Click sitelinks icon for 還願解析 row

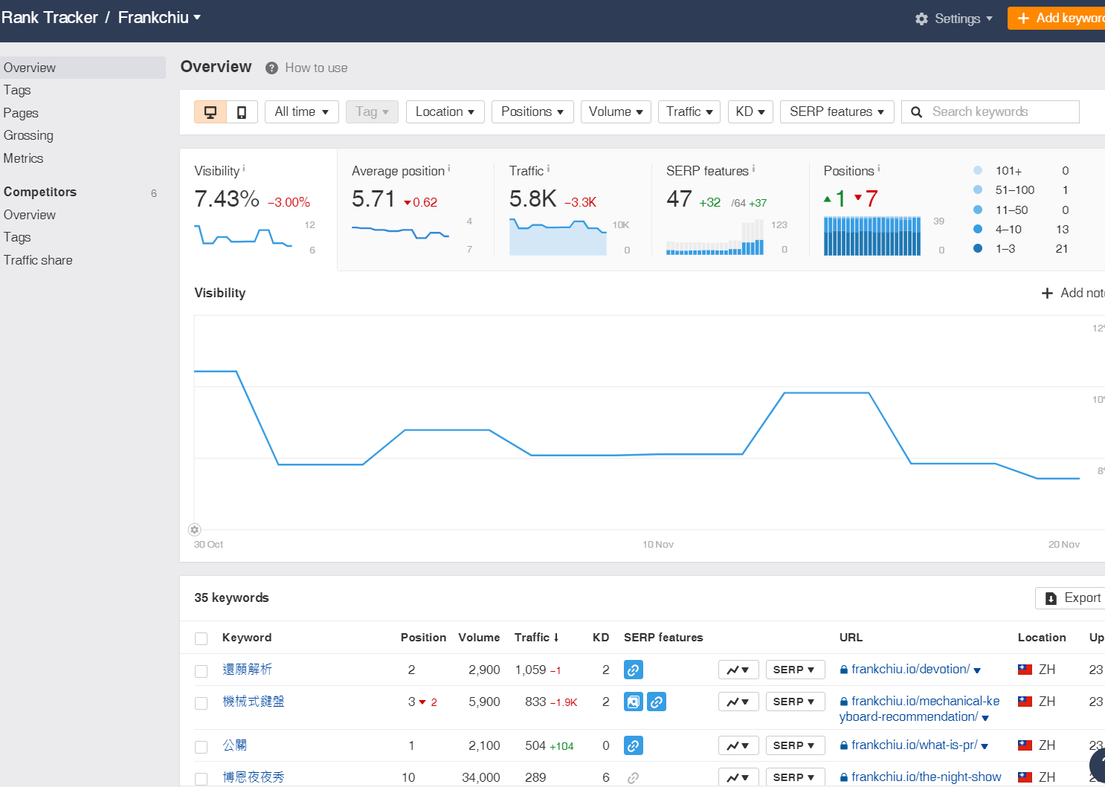tap(633, 670)
